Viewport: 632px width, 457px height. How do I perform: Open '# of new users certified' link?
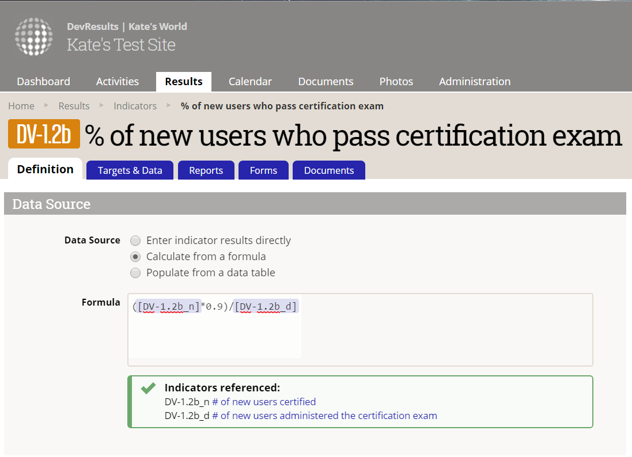(264, 402)
